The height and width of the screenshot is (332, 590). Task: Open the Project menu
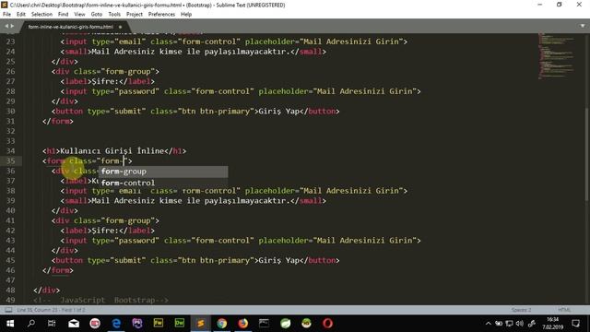[x=135, y=15]
